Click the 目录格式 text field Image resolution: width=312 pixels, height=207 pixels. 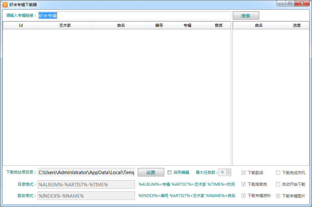tap(86, 184)
